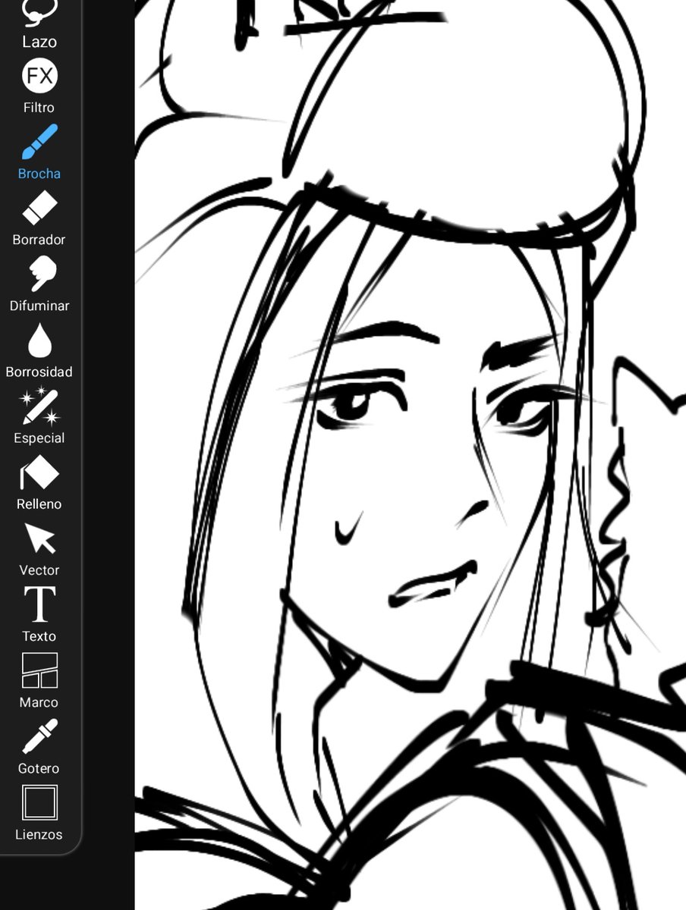This screenshot has height=910, width=686.
Task: Choose the Borrosidad blur tool
Action: (x=39, y=350)
